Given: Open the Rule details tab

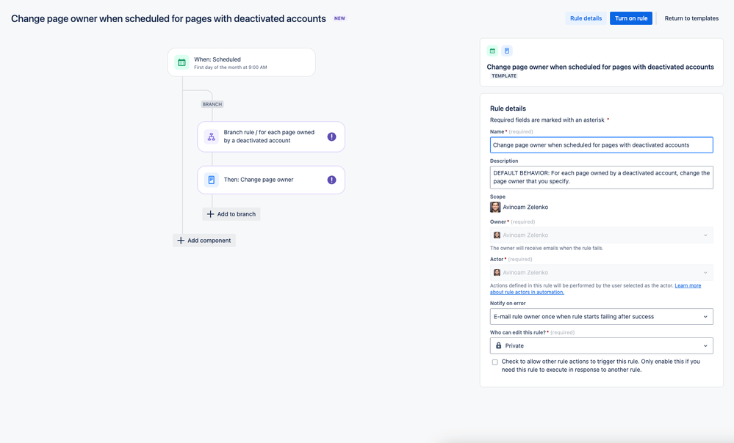Looking at the screenshot, I should 586,18.
